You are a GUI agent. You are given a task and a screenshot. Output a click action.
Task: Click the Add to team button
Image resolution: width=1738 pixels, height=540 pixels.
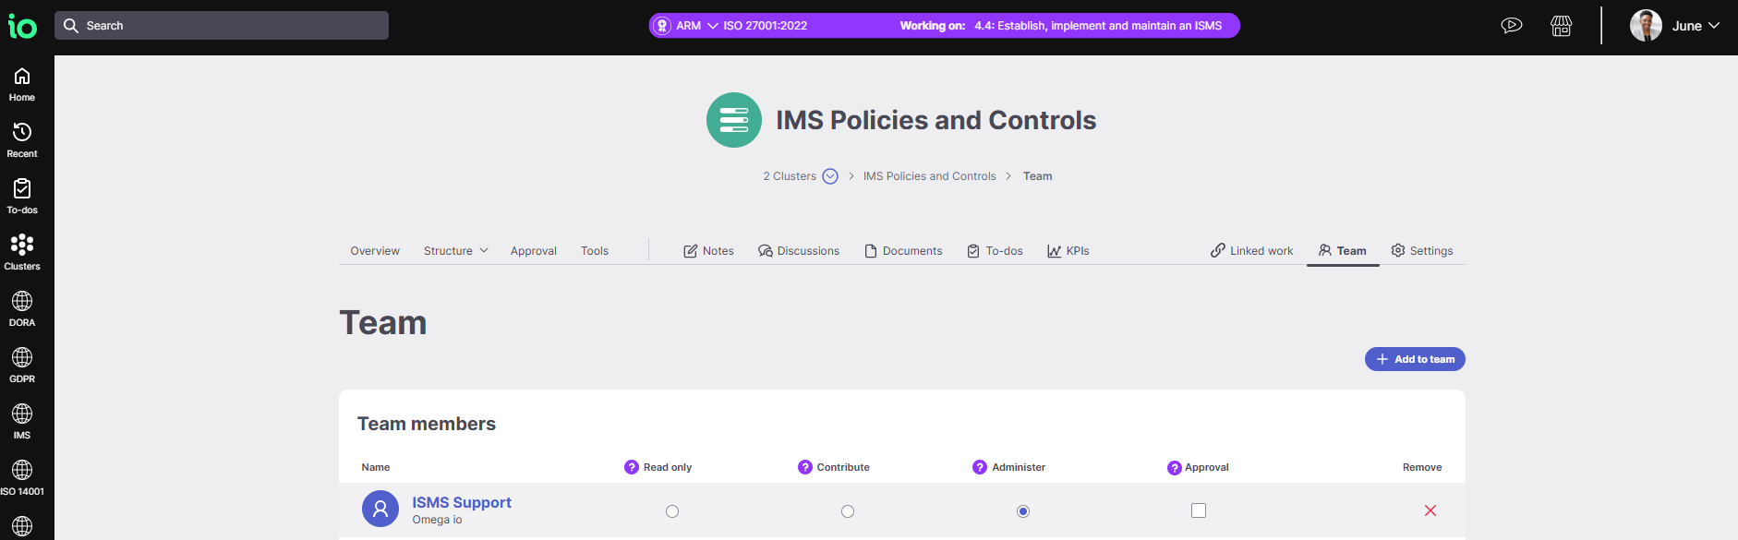[x=1415, y=359]
